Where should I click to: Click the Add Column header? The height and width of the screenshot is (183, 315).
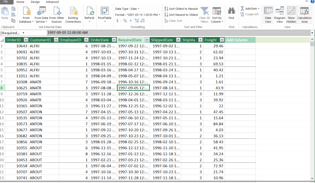[x=240, y=40]
